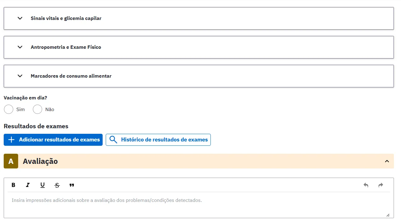Click Adicionar resultados de exames button

pyautogui.click(x=53, y=140)
